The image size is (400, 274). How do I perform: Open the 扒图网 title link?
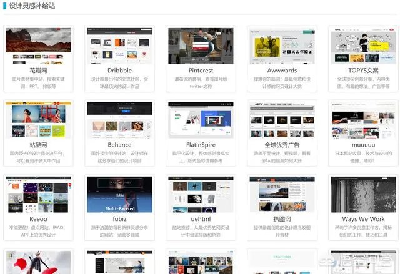(281, 219)
